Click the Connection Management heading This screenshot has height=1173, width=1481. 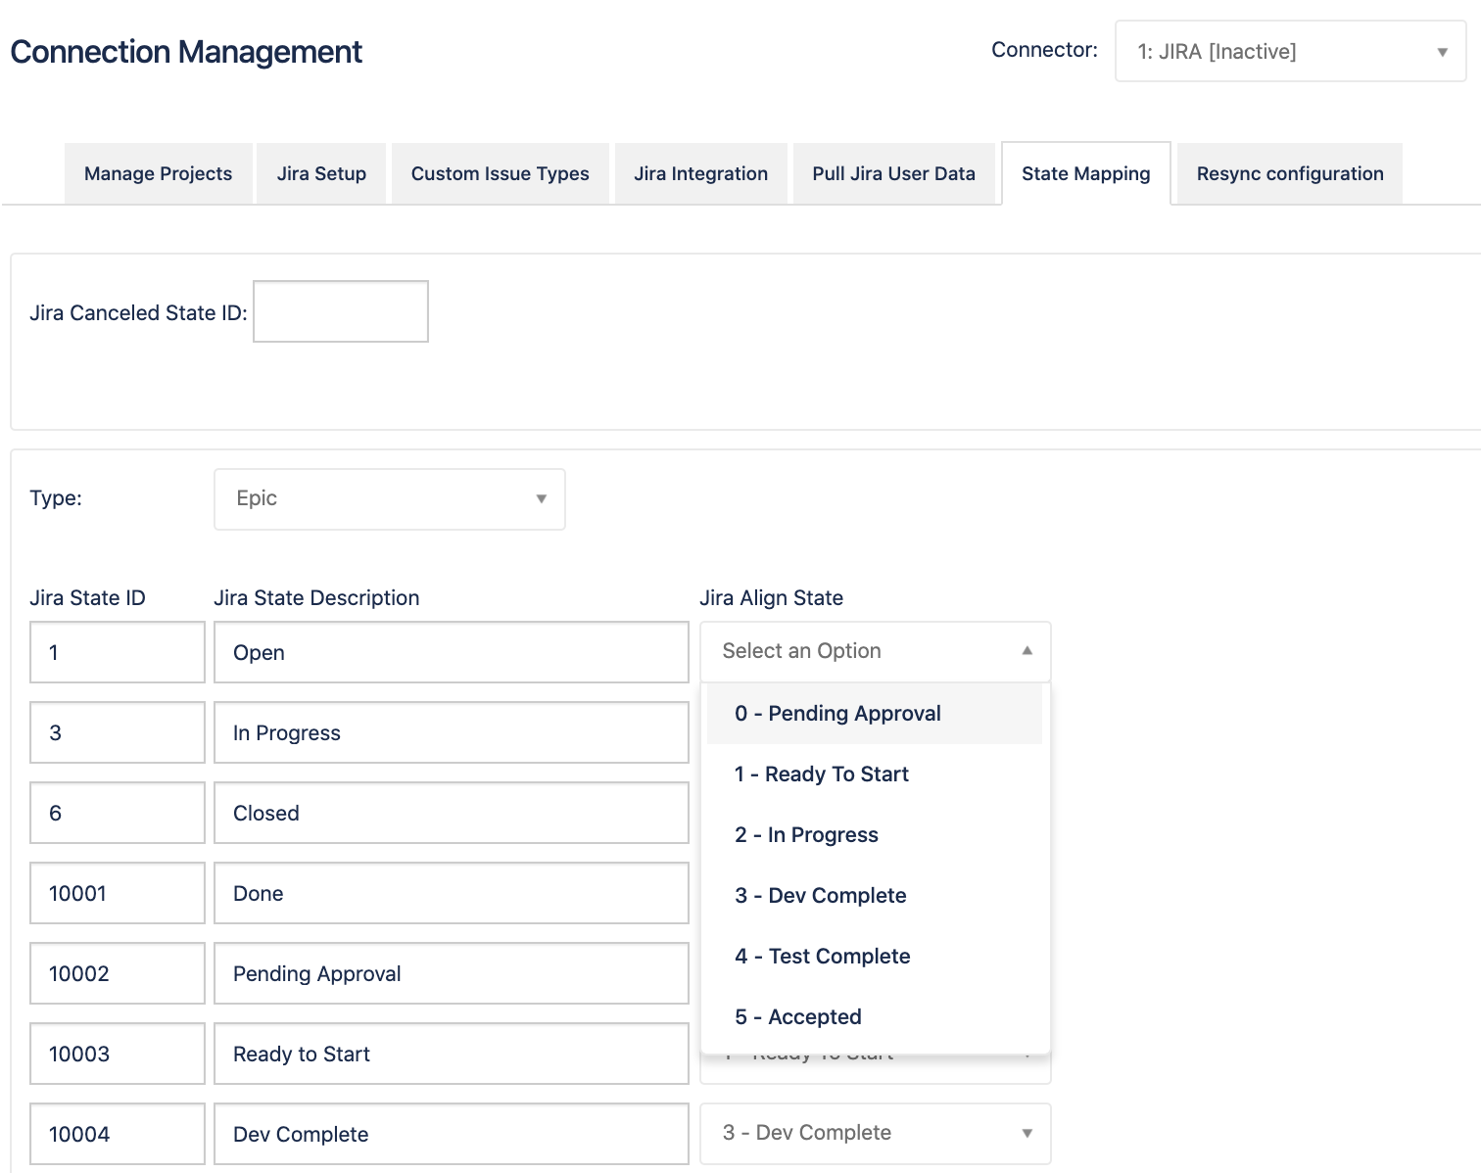[186, 52]
